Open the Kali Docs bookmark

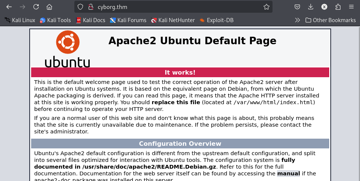(x=90, y=20)
